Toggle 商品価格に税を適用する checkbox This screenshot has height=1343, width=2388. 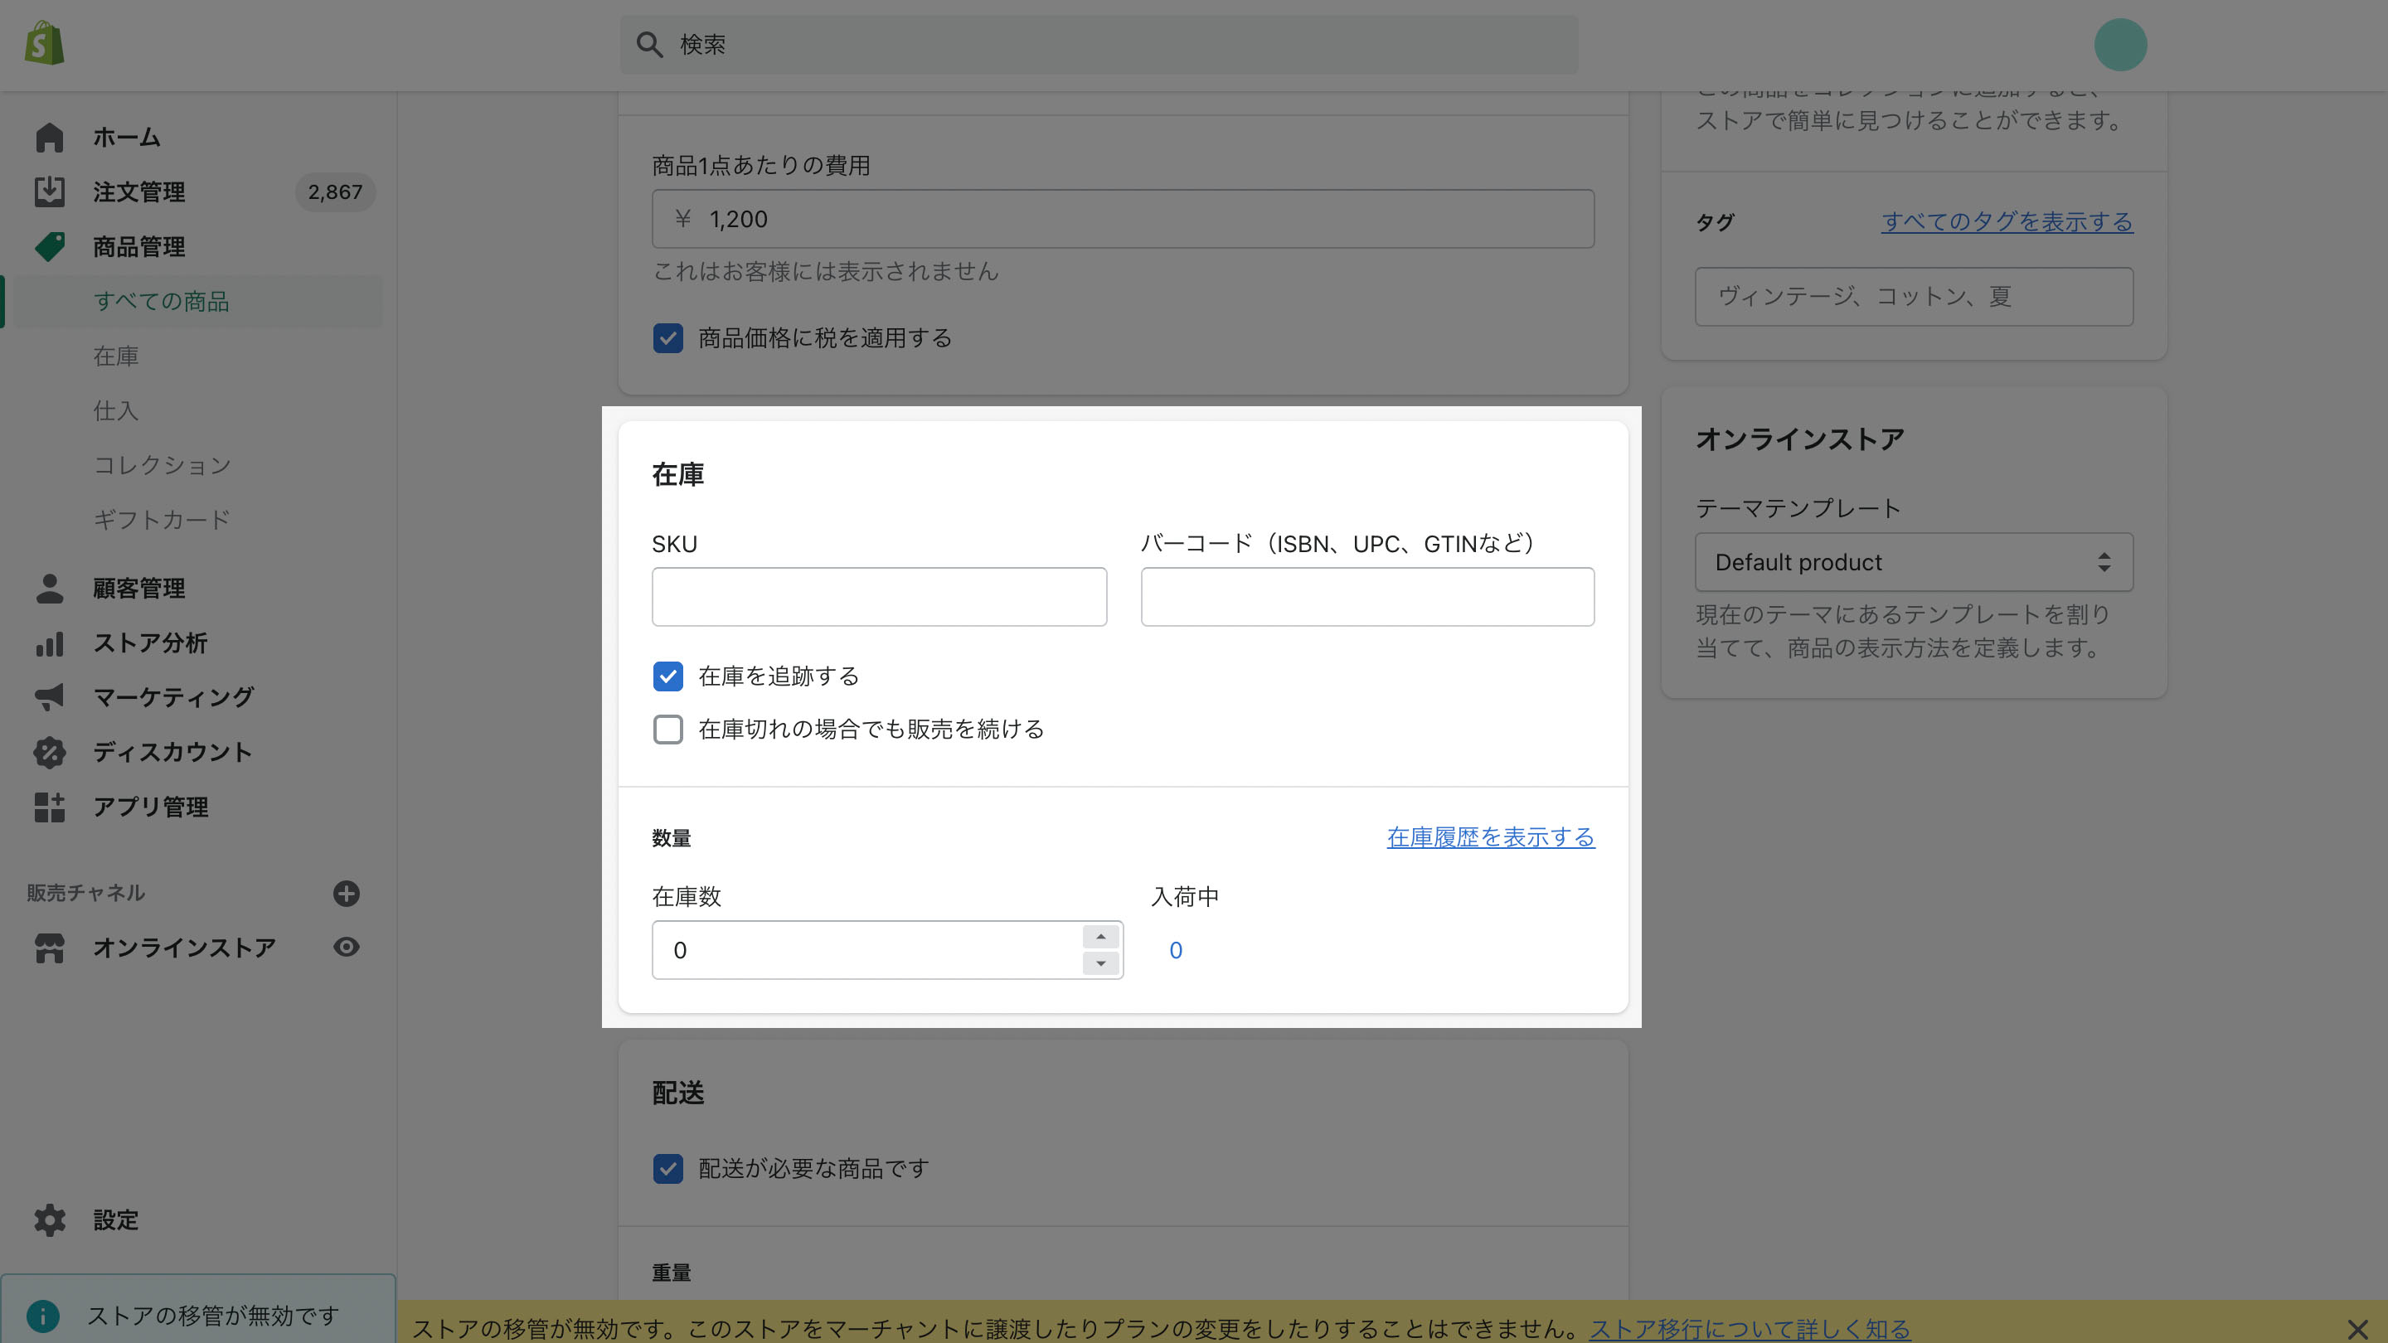click(x=667, y=338)
